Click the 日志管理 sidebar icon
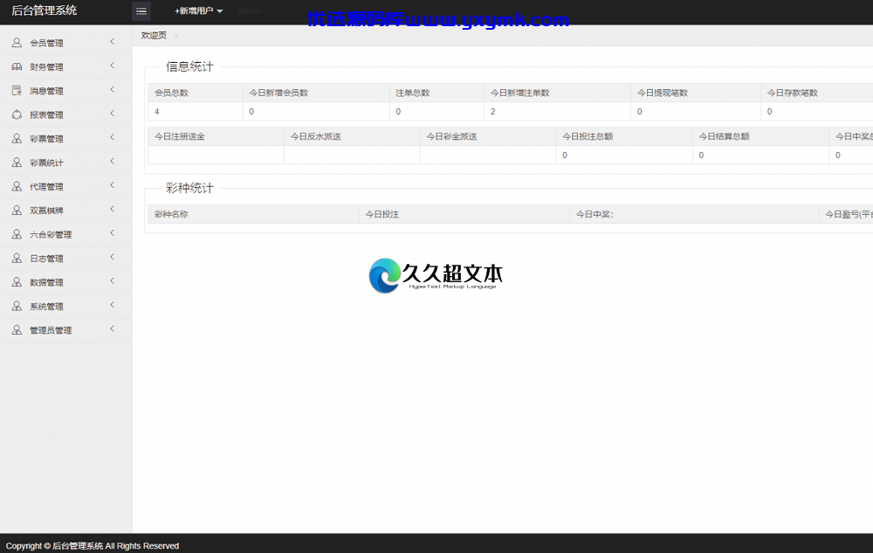The width and height of the screenshot is (873, 553). point(17,258)
